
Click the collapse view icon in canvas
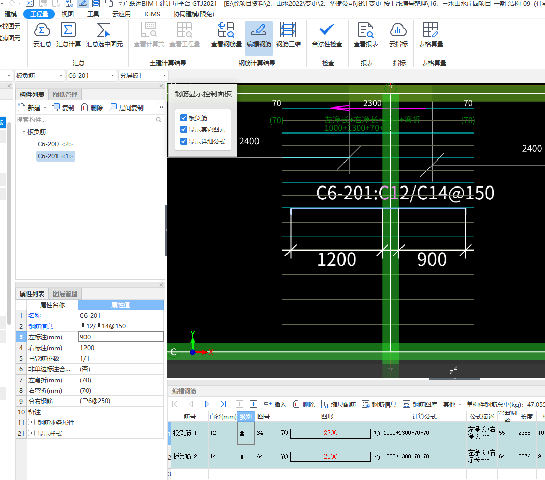tap(453, 370)
